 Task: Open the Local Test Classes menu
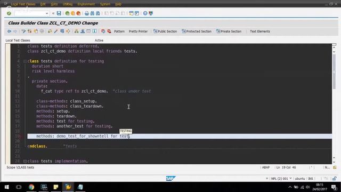23,4
